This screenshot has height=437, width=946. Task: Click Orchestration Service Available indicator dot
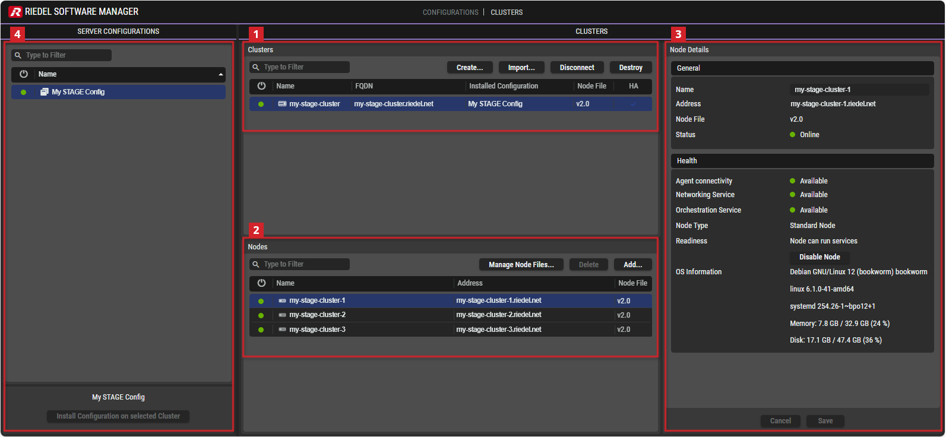792,210
